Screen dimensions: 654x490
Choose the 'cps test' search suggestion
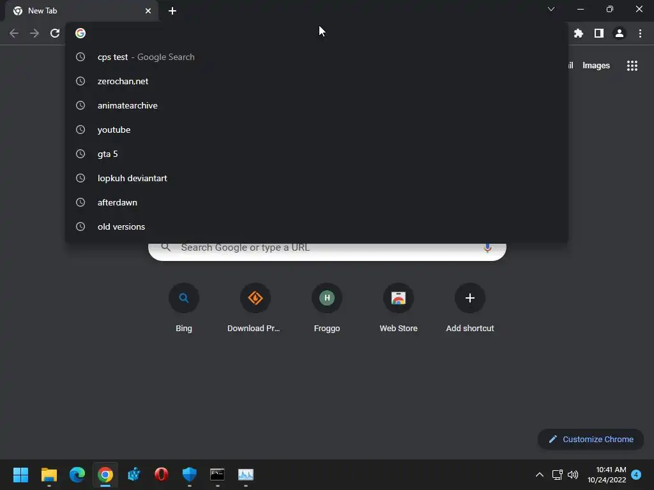(x=317, y=57)
